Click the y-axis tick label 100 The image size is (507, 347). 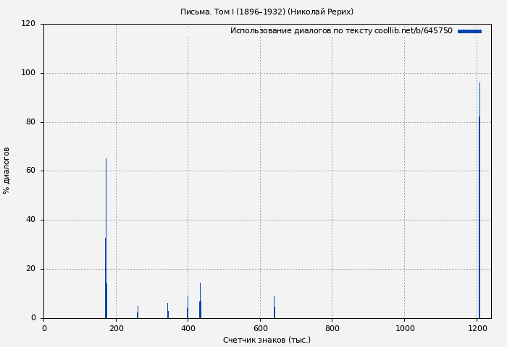[28, 73]
